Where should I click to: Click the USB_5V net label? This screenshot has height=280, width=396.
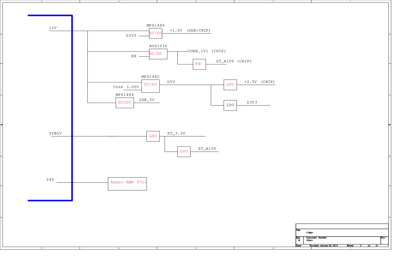point(147,100)
